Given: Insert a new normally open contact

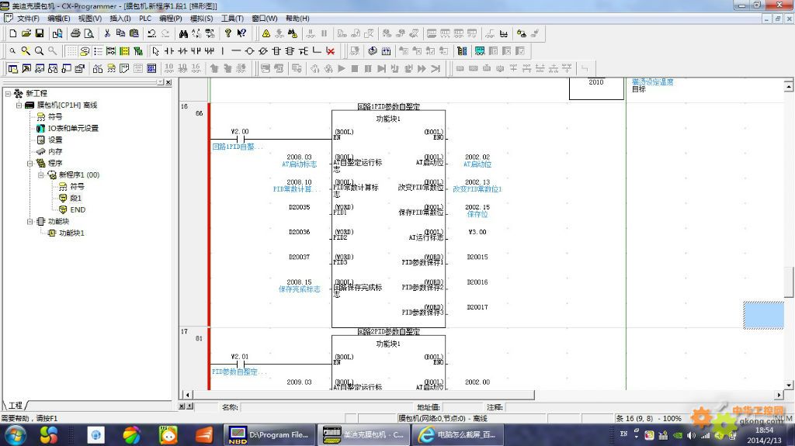Looking at the screenshot, I should coord(168,50).
